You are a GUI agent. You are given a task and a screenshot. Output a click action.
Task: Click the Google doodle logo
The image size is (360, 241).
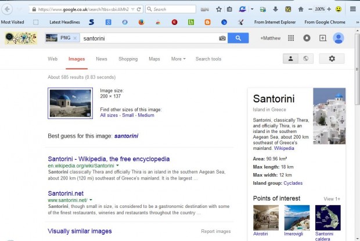click(21, 38)
